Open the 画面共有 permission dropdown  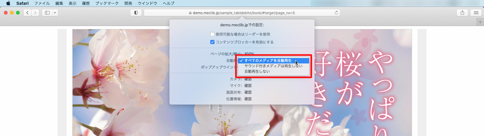pos(248,92)
